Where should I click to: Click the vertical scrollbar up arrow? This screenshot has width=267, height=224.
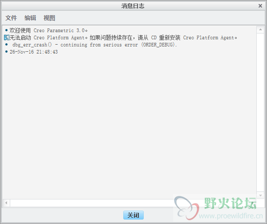pos(260,30)
